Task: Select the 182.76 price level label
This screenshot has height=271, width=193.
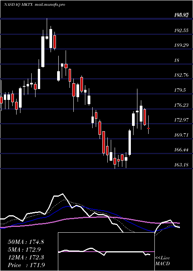Action: coord(181,75)
